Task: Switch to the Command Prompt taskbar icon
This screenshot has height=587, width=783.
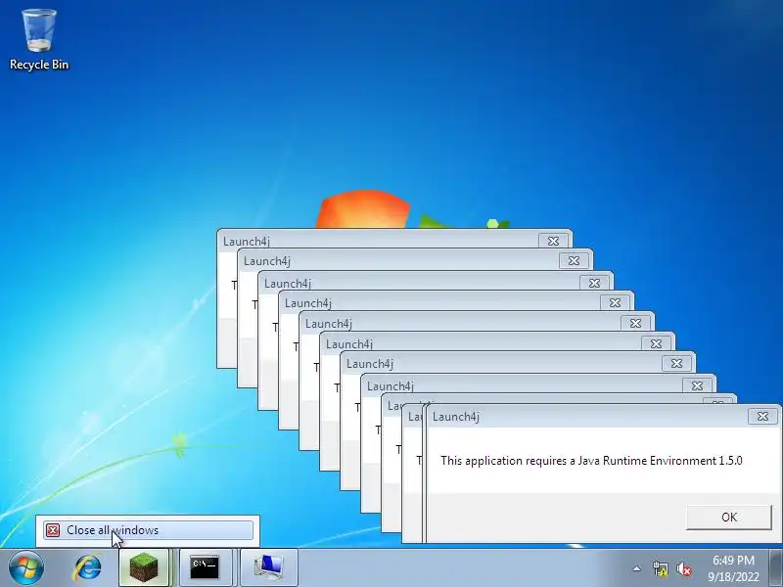Action: coord(205,567)
